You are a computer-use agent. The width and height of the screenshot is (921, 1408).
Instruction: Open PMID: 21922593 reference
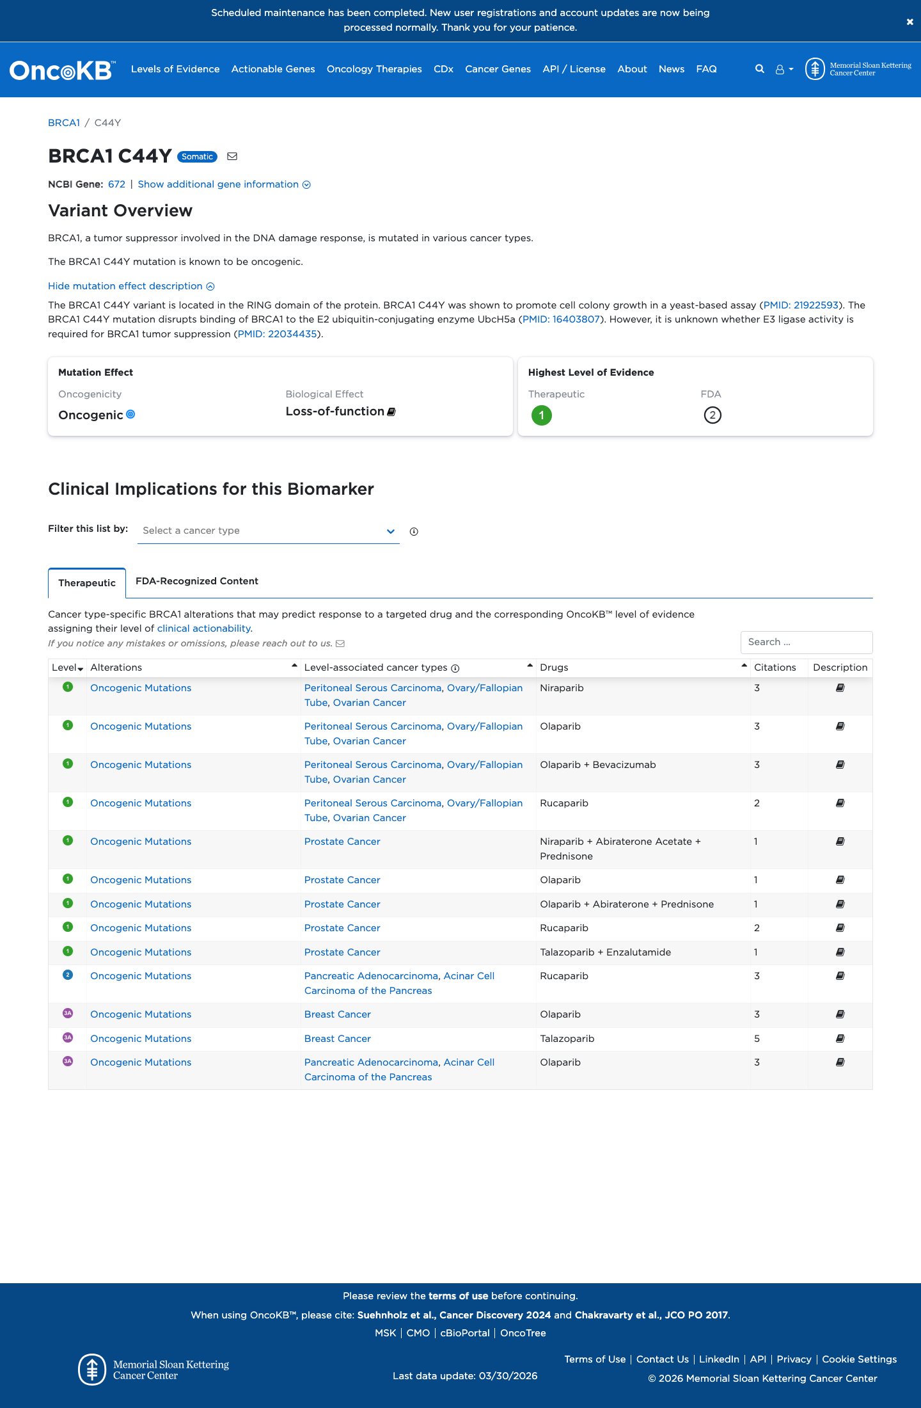click(x=801, y=305)
